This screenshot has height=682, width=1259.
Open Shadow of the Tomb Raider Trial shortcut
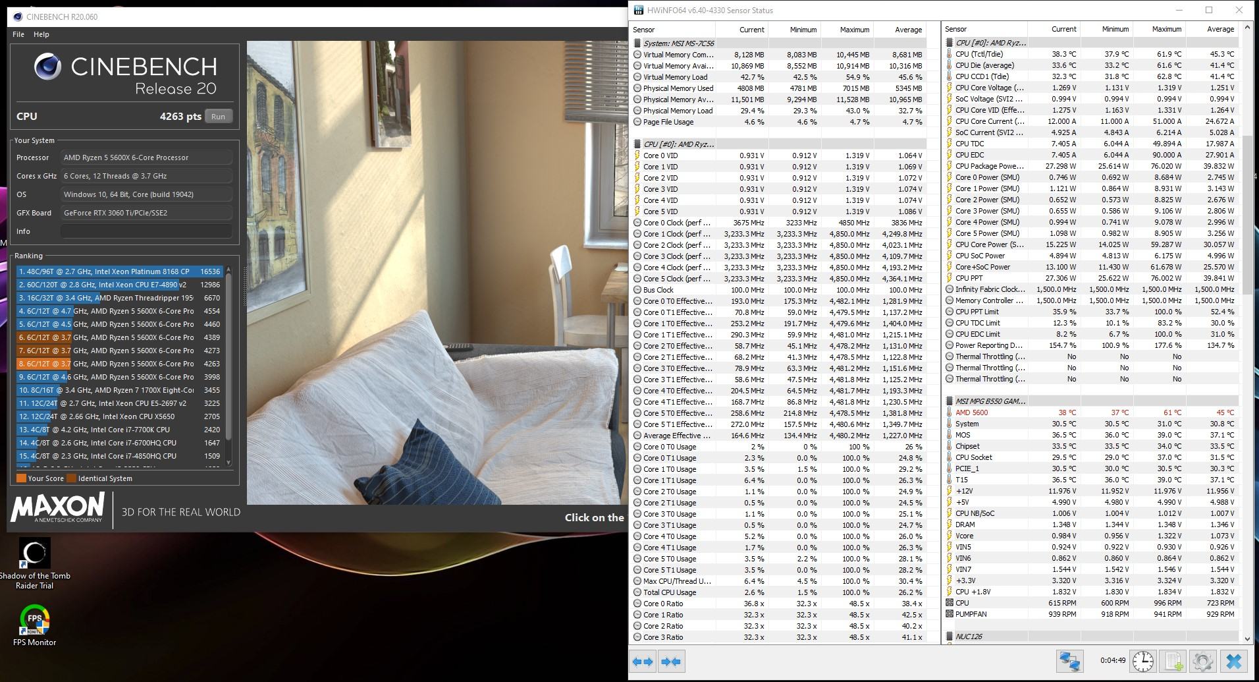[35, 563]
